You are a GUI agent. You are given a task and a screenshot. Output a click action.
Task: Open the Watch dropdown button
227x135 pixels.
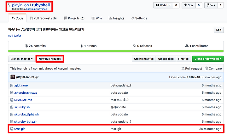click(163, 5)
